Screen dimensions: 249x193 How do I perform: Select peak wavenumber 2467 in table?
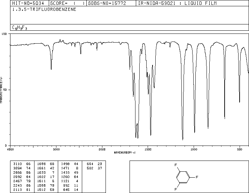pos(17,181)
